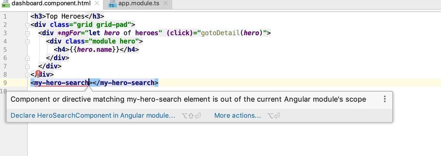The height and width of the screenshot is (156, 441).
Task: Open the More actions link
Action: click(237, 115)
